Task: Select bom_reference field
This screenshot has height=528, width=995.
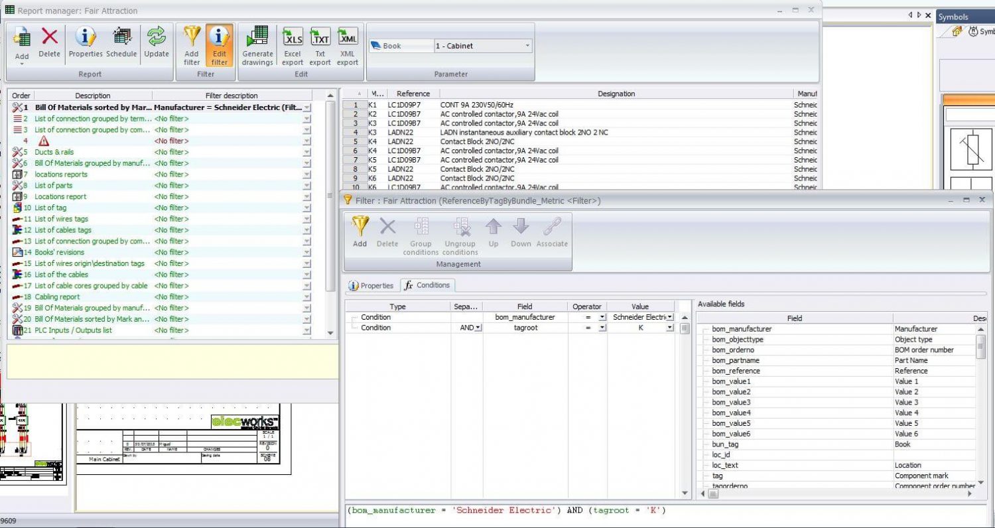Action: point(736,371)
